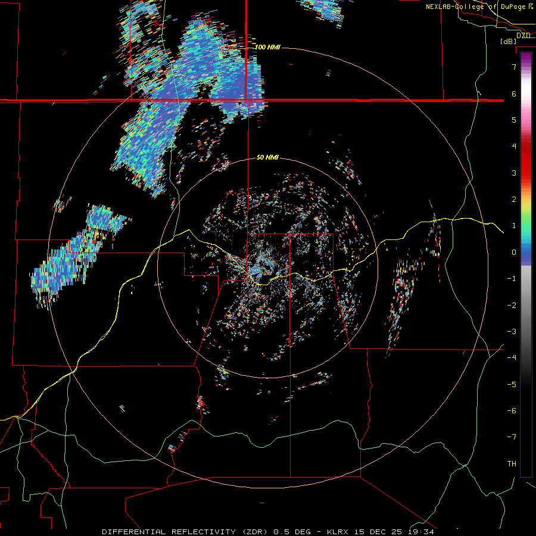536x536 pixels.
Task: Click the DIFFERENTIAL REFLECTIVITY (ZDR) product title
Action: coord(185,532)
